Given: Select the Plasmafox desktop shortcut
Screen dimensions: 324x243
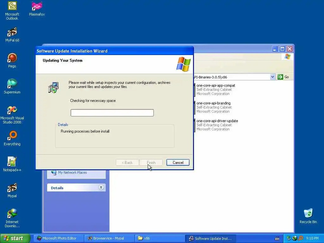Looking at the screenshot, I should pos(37,9).
